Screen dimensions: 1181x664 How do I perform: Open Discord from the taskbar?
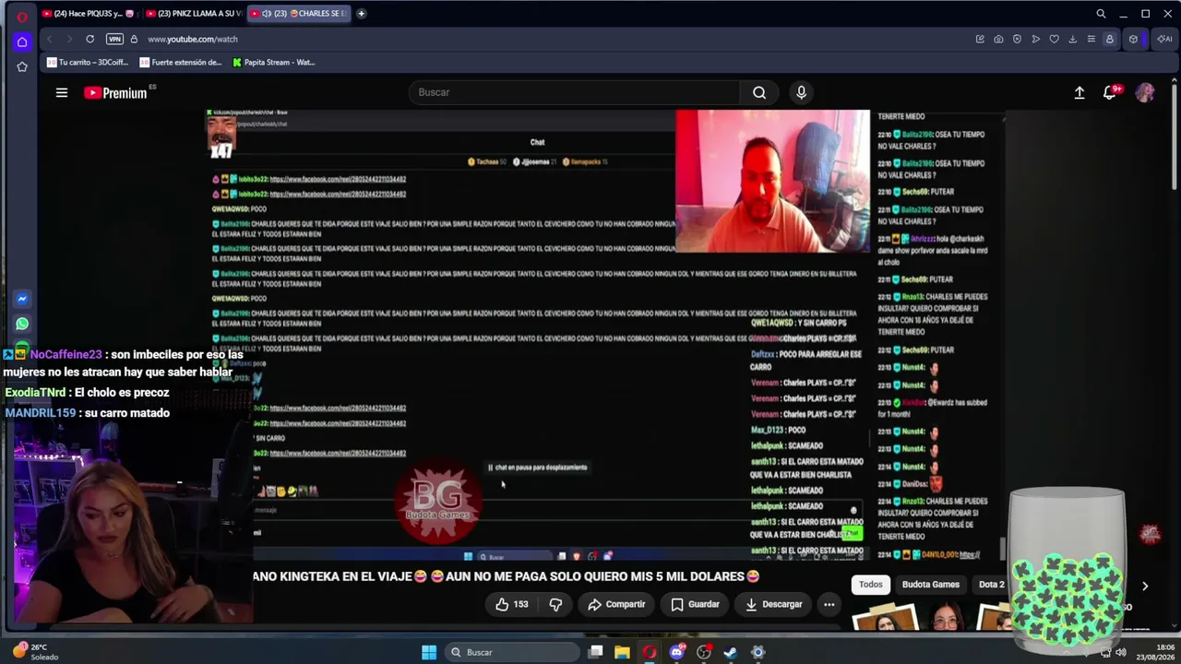pyautogui.click(x=677, y=652)
